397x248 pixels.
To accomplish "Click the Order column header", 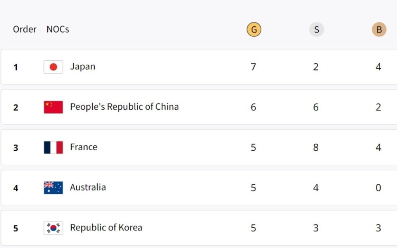I will [x=24, y=29].
